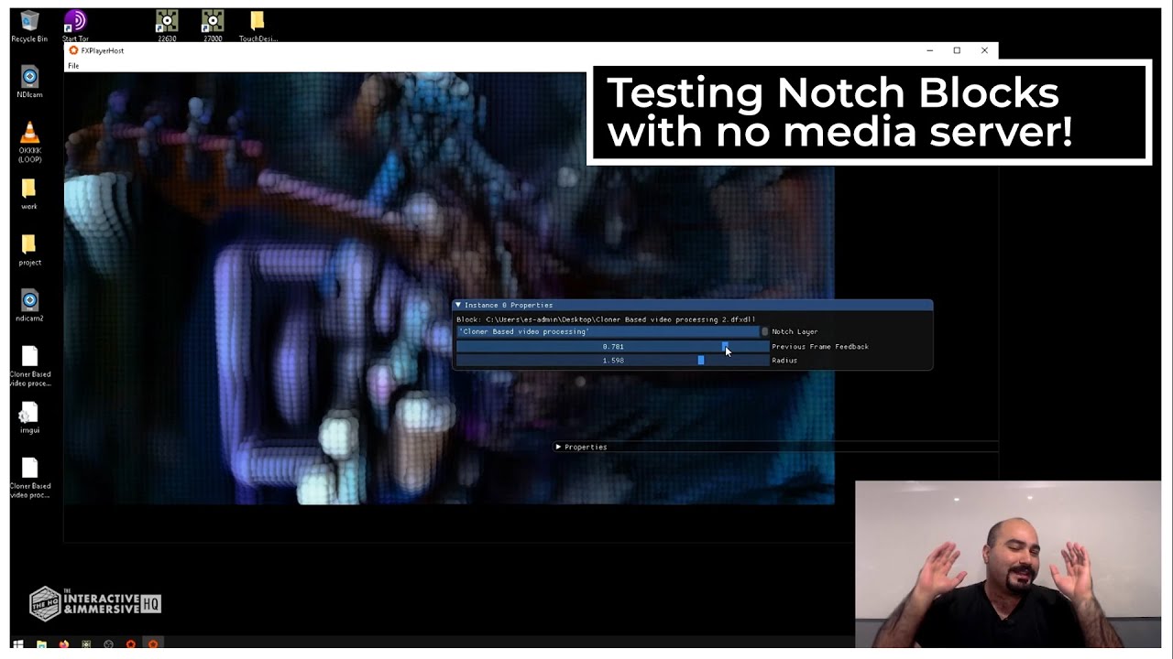Select the NDIcam desktop file
Viewport: 1173px width, 659px height.
(29, 81)
